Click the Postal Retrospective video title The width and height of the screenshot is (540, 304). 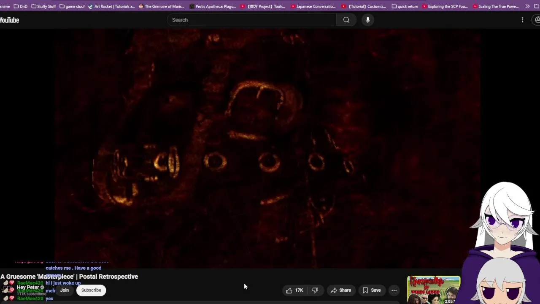coord(69,277)
